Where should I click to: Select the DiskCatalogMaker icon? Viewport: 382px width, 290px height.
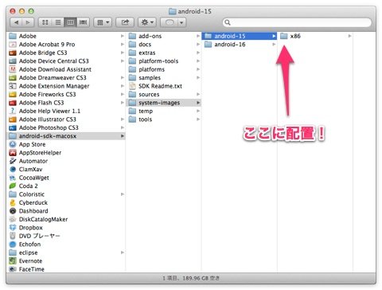coord(13,219)
